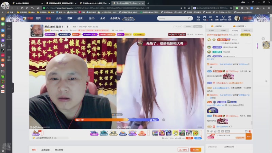Expand the scissors tool dropdown arrow
This screenshot has height=153, width=272.
(x=260, y=8)
